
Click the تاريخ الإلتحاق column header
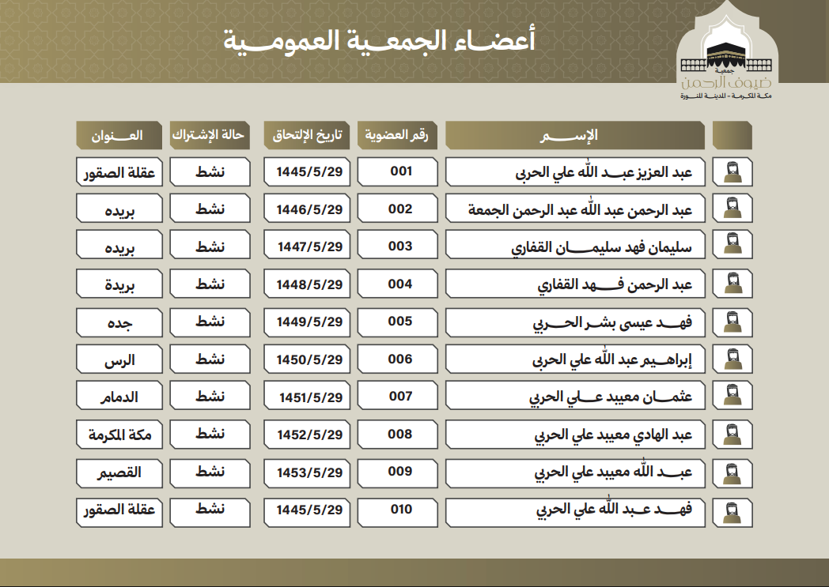pyautogui.click(x=307, y=135)
